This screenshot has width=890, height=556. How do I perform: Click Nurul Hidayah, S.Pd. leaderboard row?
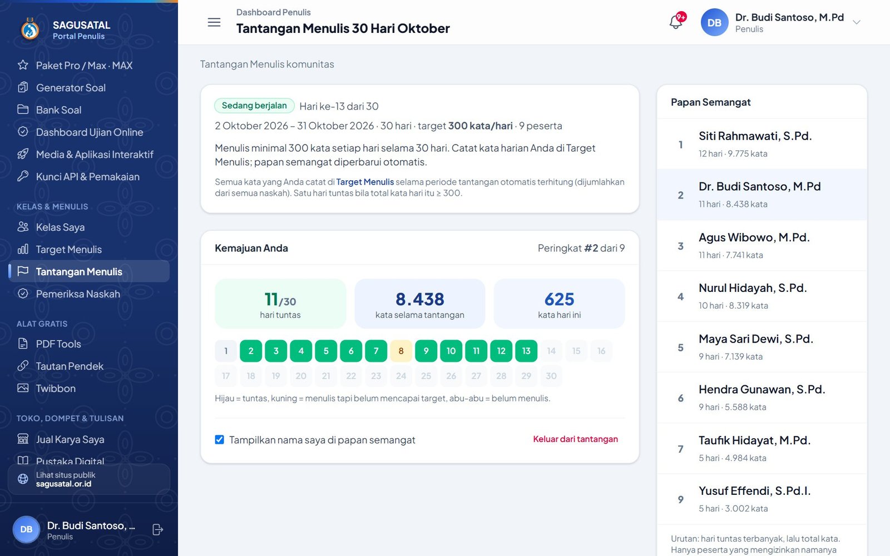(x=762, y=296)
